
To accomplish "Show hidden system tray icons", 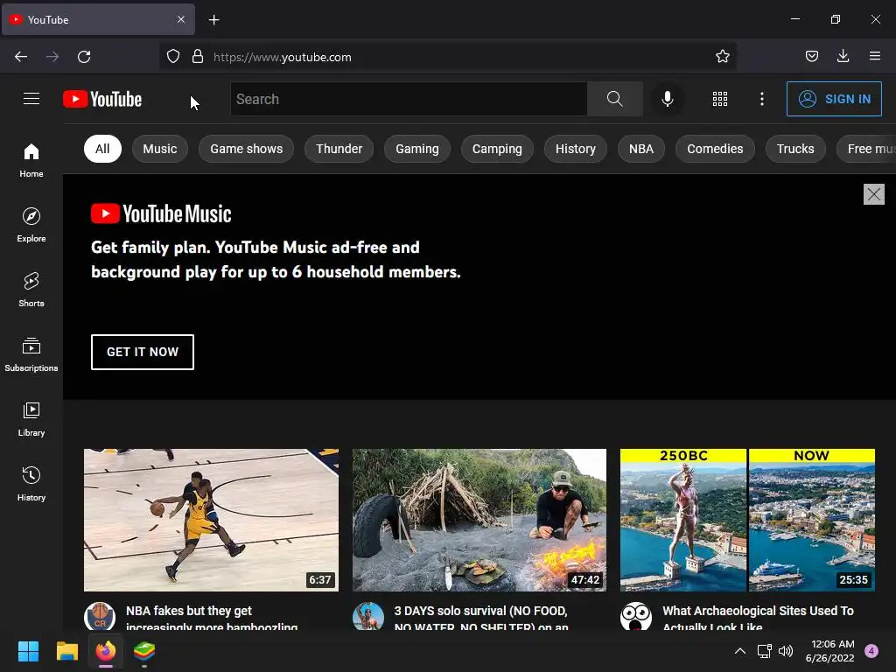I will tap(740, 651).
